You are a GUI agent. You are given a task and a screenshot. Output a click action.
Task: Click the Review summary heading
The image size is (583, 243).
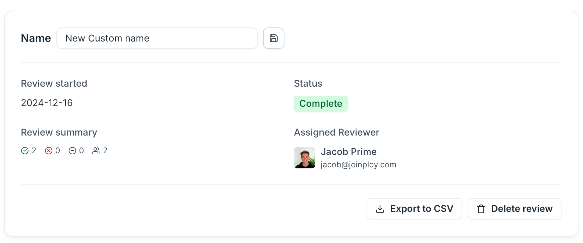[x=59, y=133]
